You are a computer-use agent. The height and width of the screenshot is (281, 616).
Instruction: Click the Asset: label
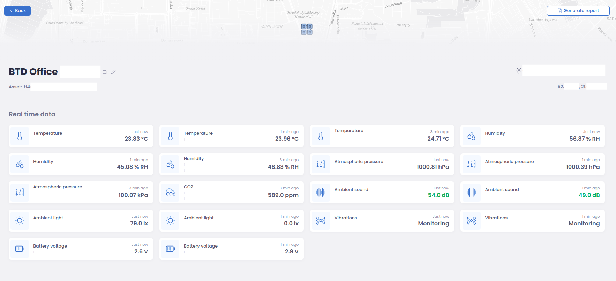[15, 87]
